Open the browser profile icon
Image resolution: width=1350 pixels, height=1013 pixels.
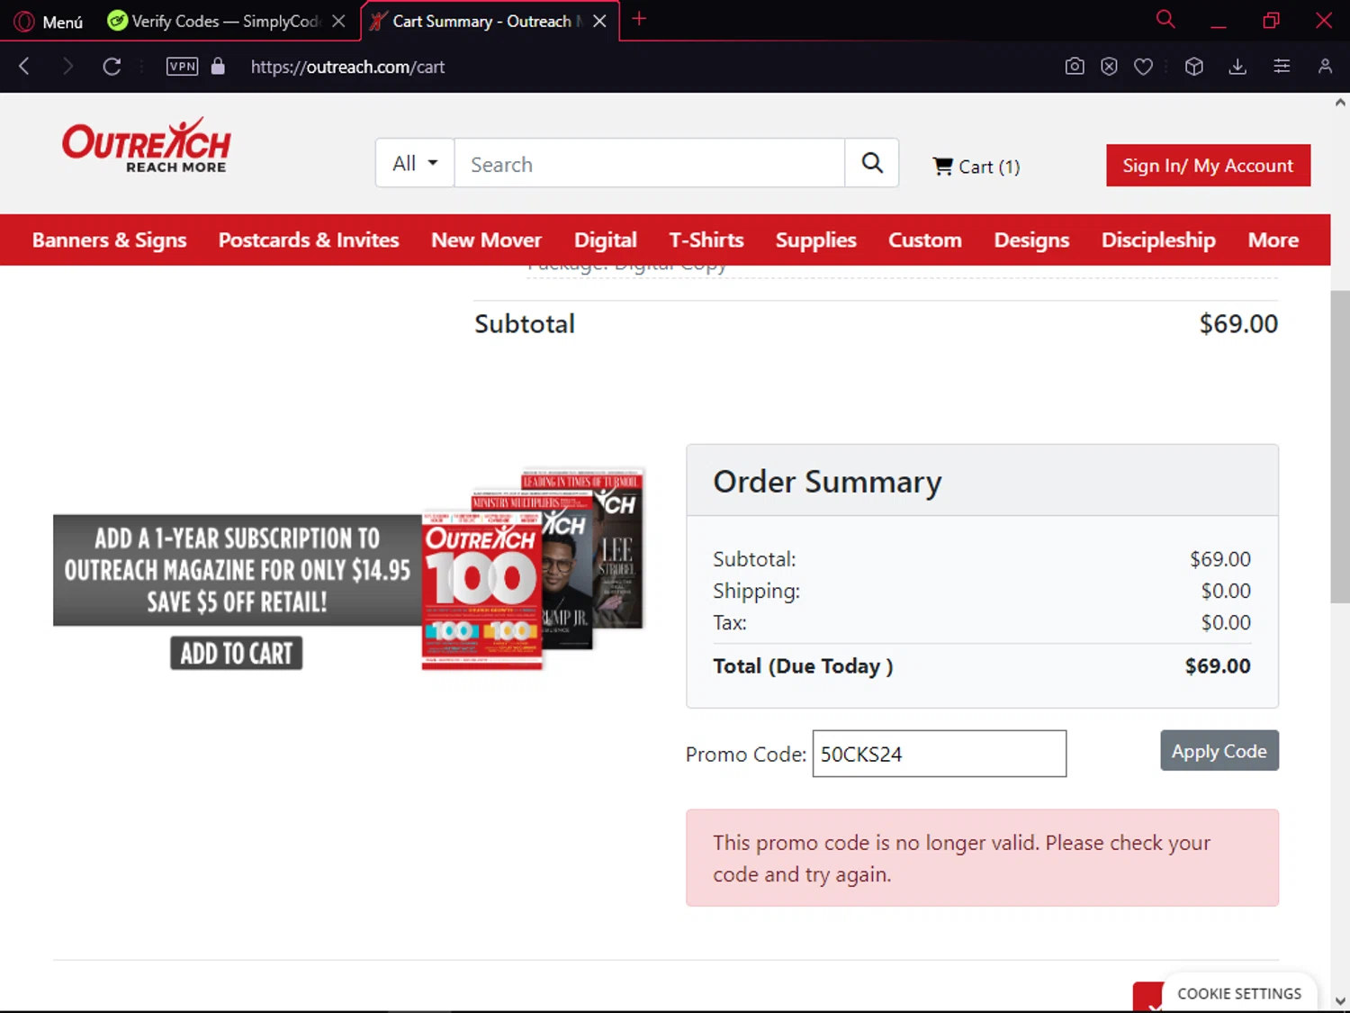(x=1325, y=67)
